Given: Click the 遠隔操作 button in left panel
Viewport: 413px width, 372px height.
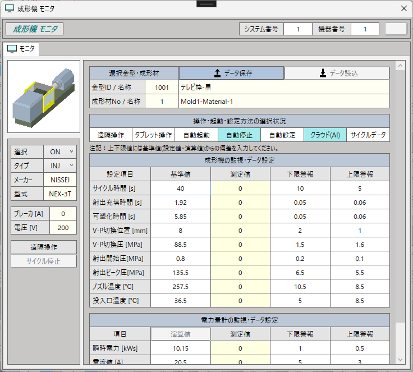Looking at the screenshot, I should (44, 247).
